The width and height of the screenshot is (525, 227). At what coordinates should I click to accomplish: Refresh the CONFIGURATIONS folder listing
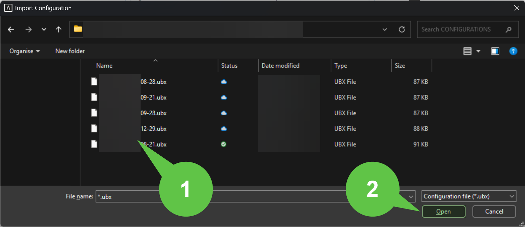[x=402, y=30]
